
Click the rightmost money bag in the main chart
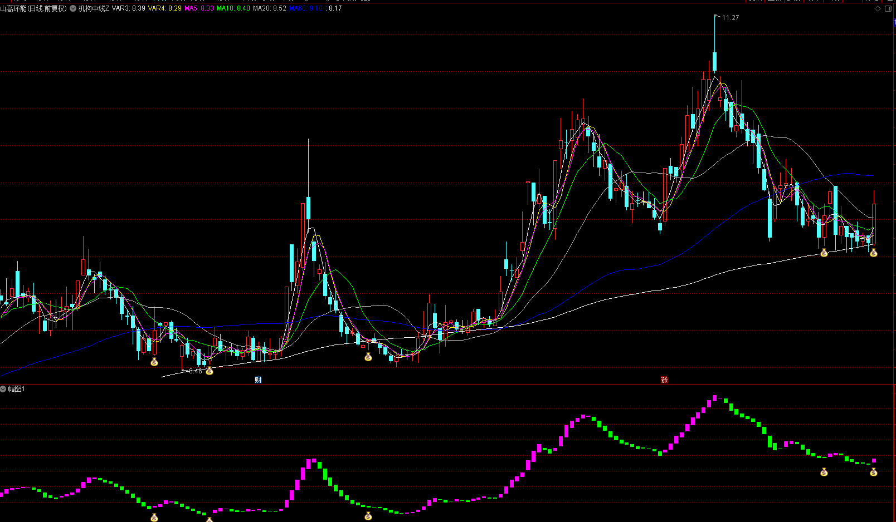tap(873, 253)
